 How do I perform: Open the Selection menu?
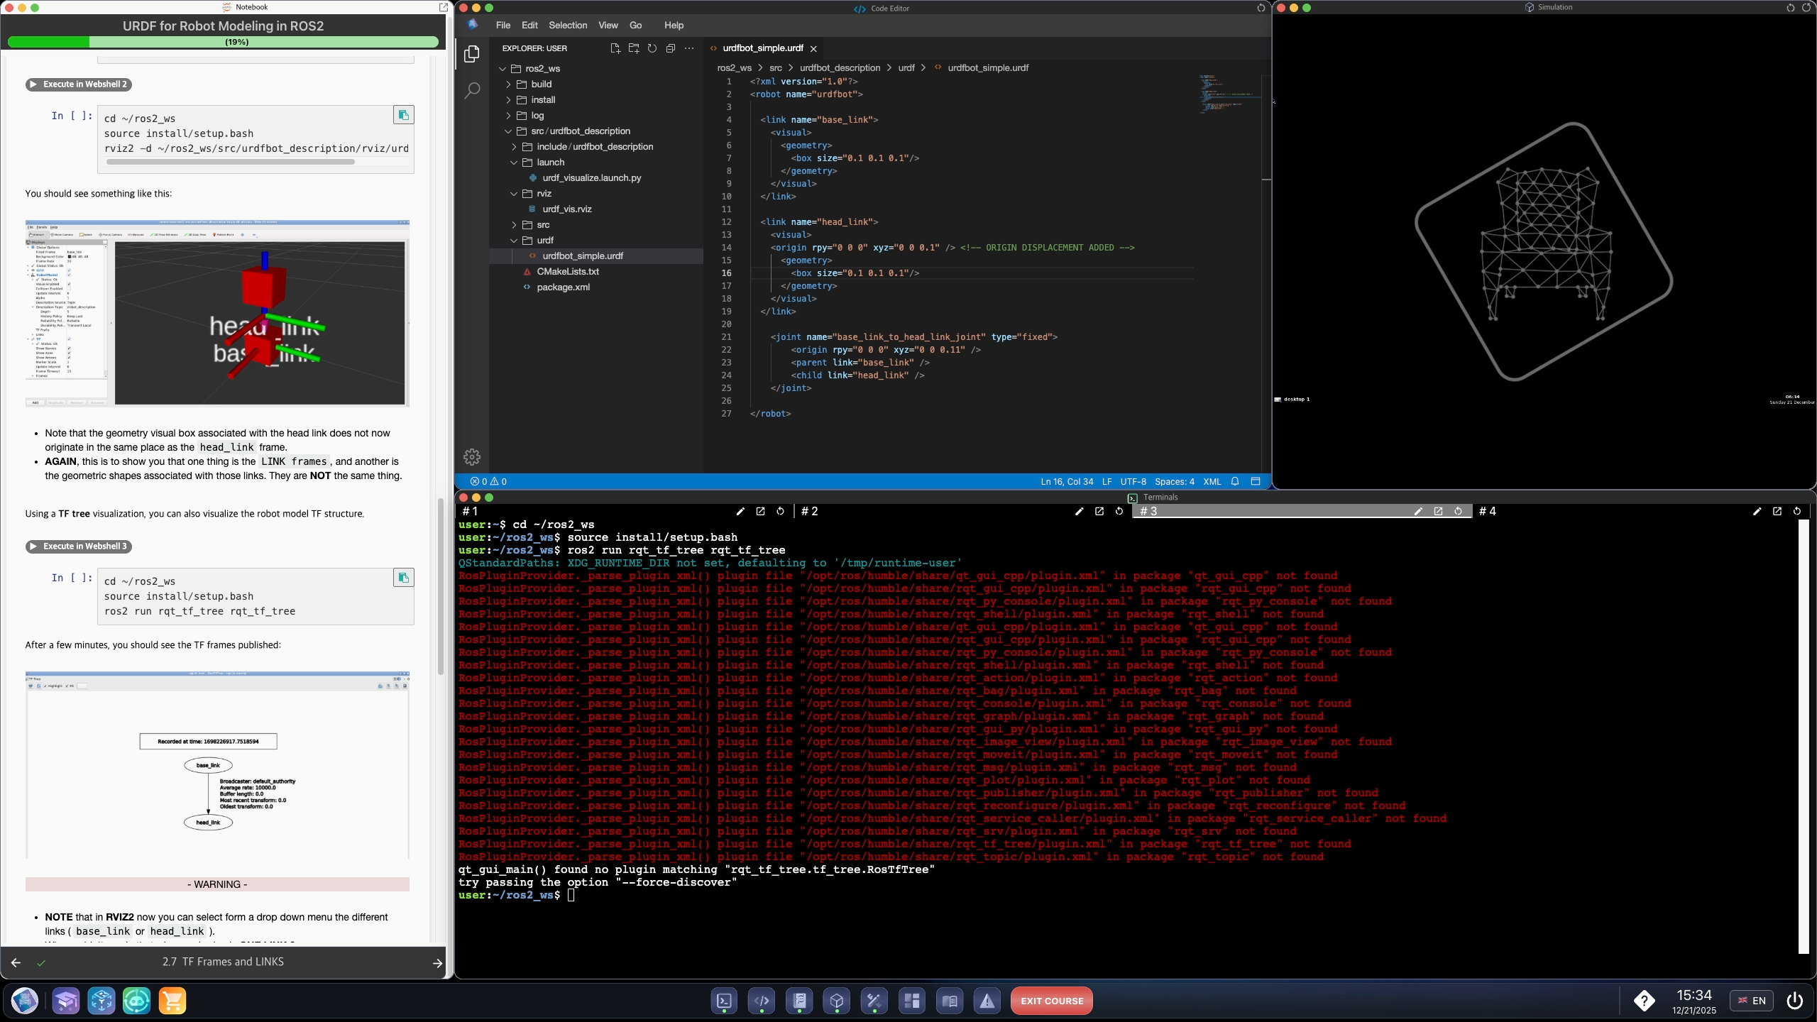567,25
